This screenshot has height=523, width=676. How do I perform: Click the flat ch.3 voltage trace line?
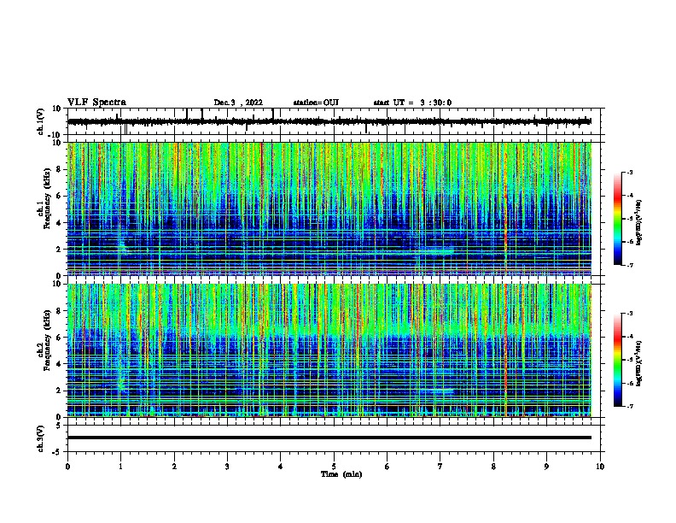329,438
